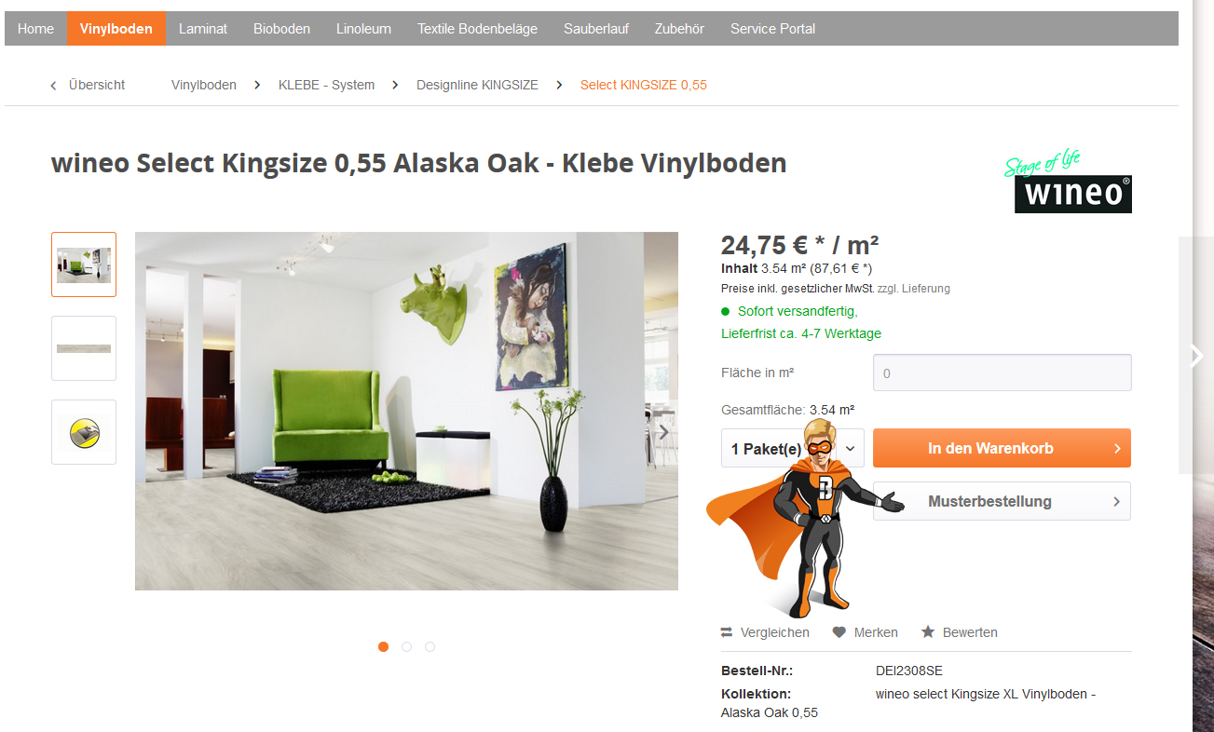Click the next image arrow on product photo
The height and width of the screenshot is (732, 1214).
tap(663, 431)
